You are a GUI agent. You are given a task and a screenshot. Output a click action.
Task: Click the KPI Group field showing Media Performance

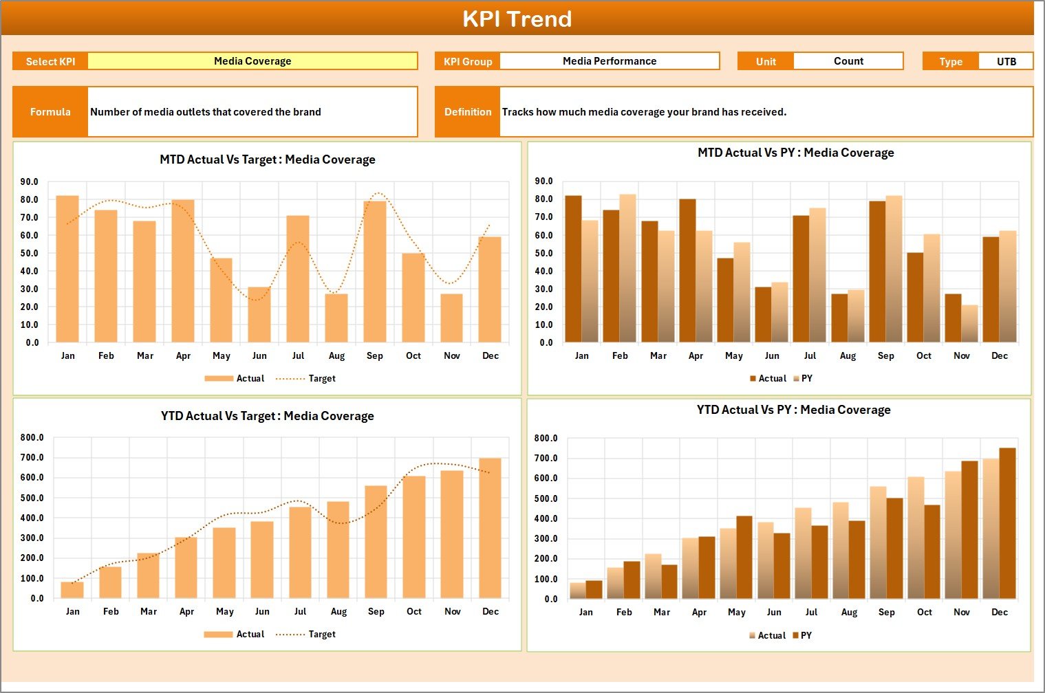[609, 60]
